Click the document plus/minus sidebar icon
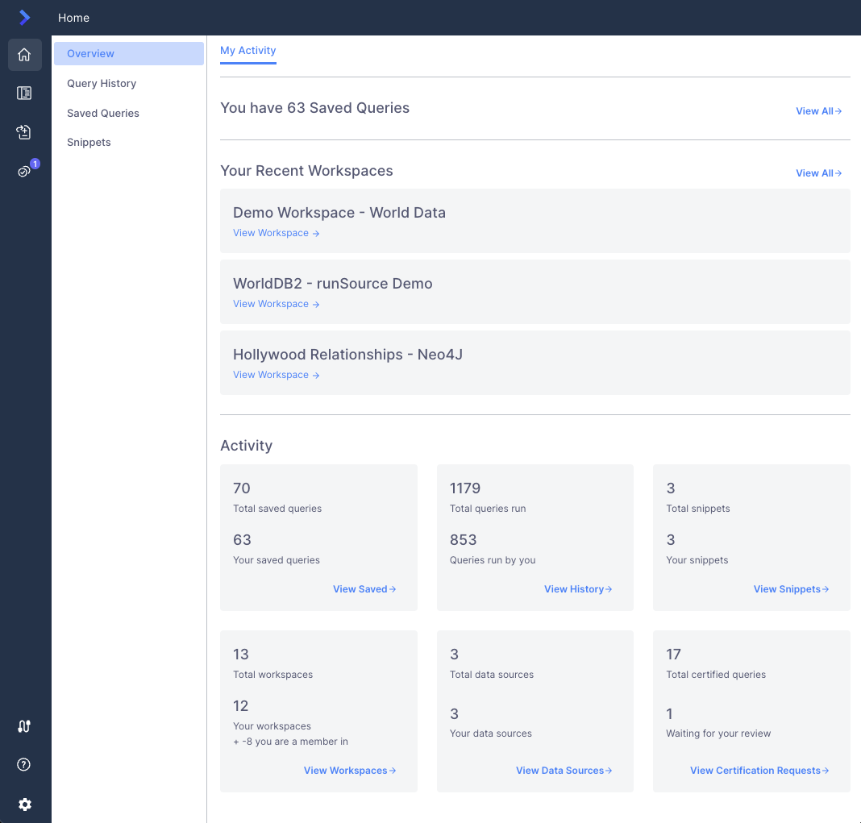The width and height of the screenshot is (861, 823). click(25, 132)
